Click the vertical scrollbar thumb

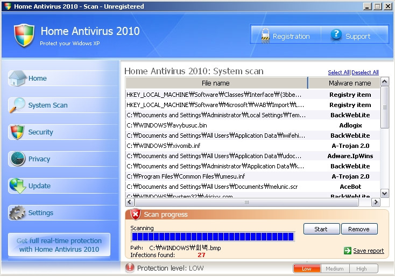384,108
